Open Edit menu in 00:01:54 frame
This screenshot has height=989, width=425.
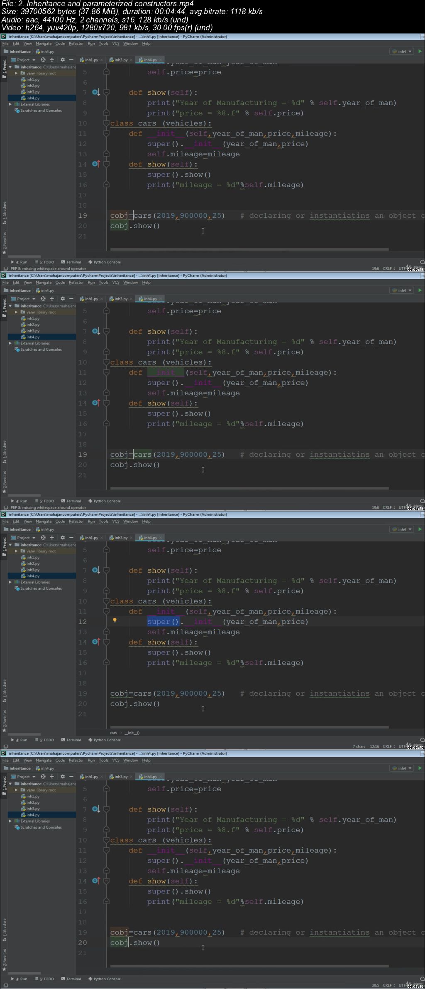[16, 283]
